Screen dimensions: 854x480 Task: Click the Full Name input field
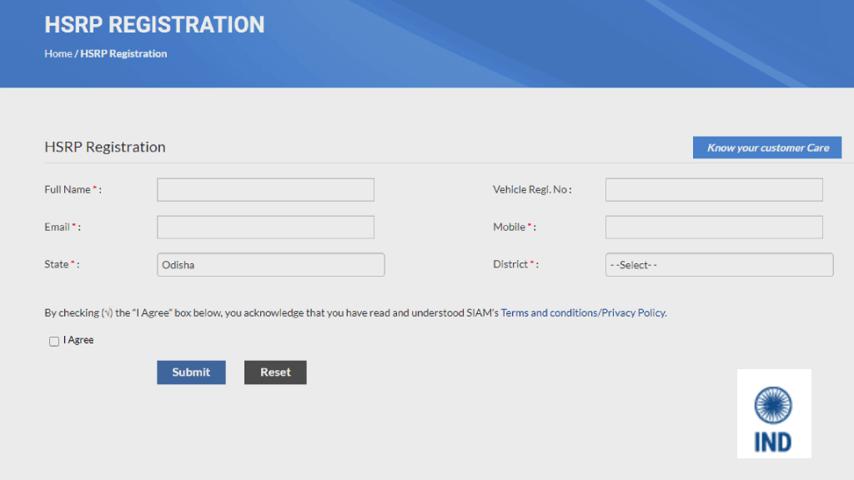[265, 189]
